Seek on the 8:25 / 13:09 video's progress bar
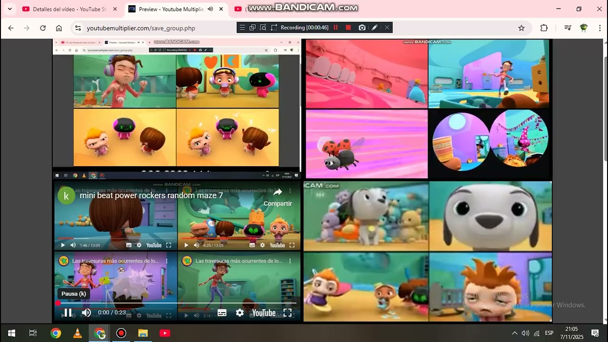This screenshot has height=342, width=608. pos(239,238)
